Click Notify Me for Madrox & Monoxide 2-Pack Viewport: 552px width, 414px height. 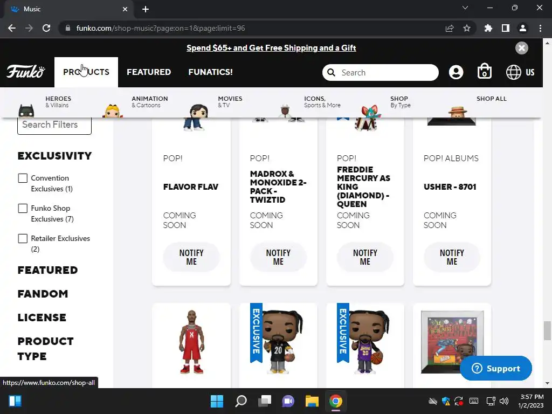(278, 257)
